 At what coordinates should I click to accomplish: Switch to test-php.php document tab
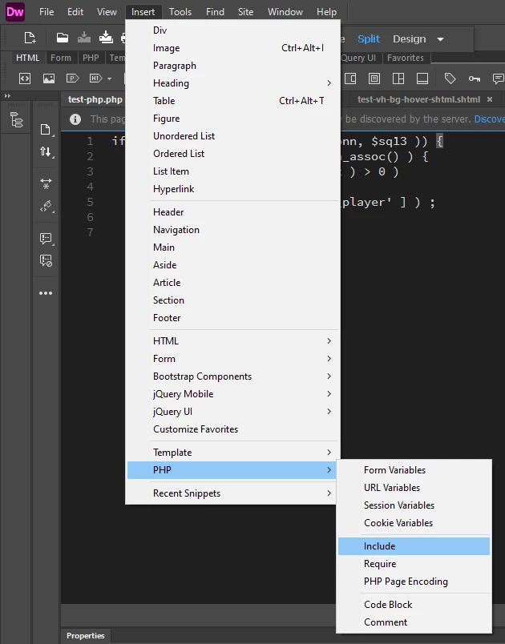95,99
